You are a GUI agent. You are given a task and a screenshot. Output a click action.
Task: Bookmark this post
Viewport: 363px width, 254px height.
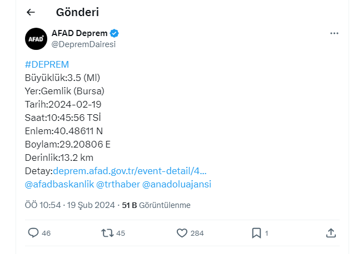[x=256, y=233]
